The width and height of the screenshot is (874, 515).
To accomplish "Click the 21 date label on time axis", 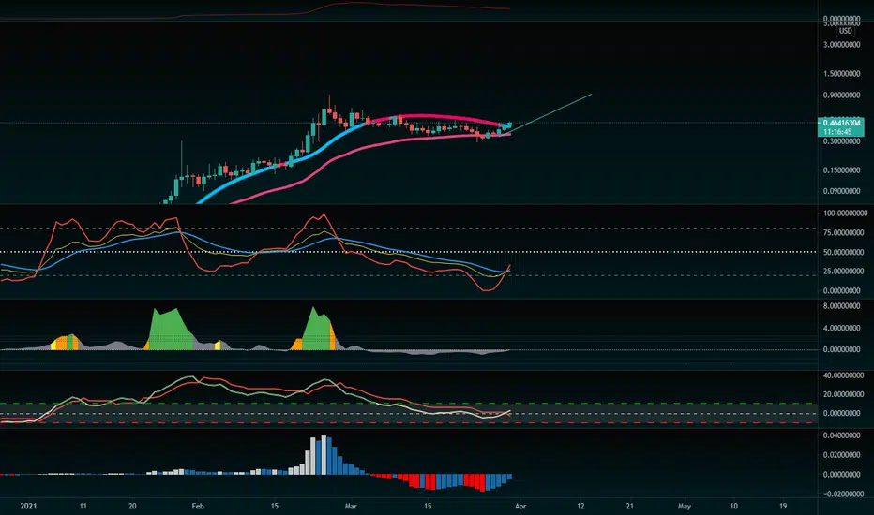I will pos(630,506).
